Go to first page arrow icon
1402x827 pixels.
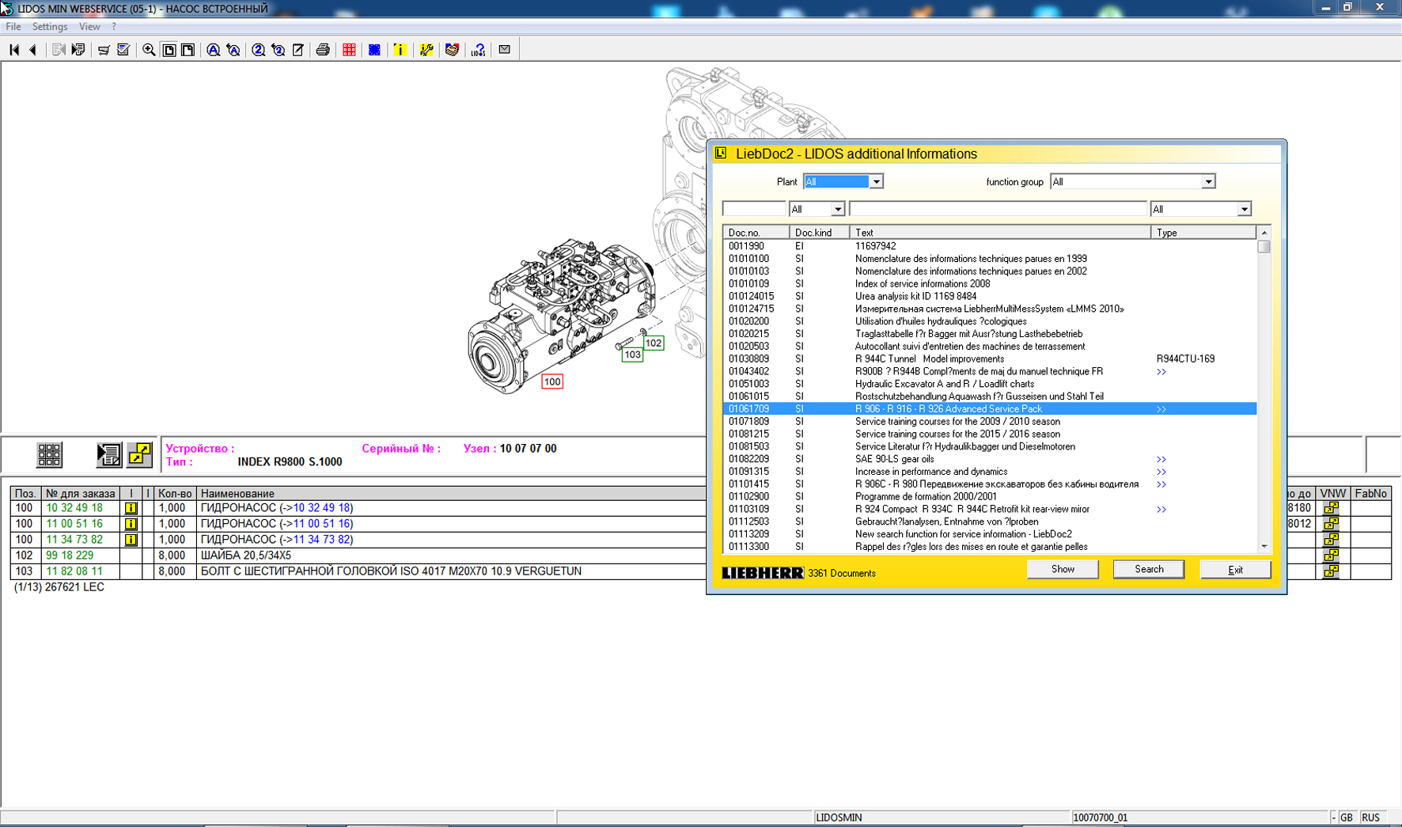14,50
